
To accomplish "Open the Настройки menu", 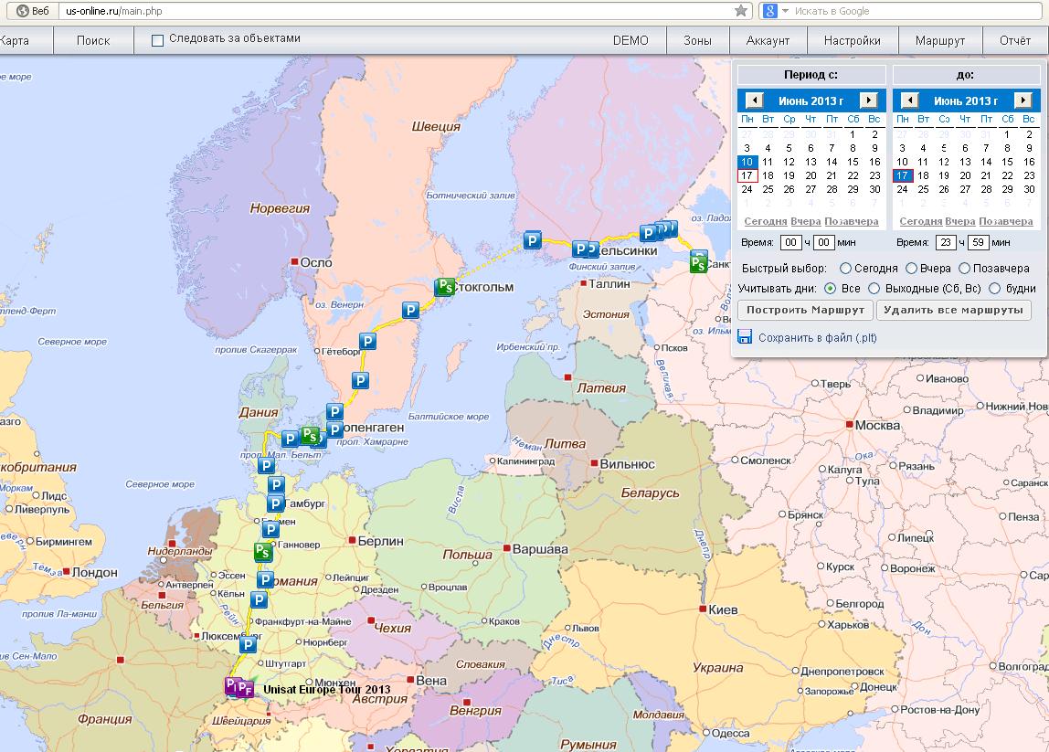I will (x=852, y=40).
